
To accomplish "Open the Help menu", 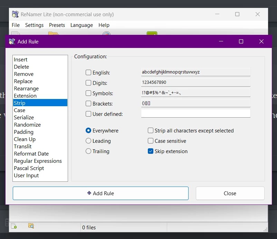I will (x=104, y=25).
